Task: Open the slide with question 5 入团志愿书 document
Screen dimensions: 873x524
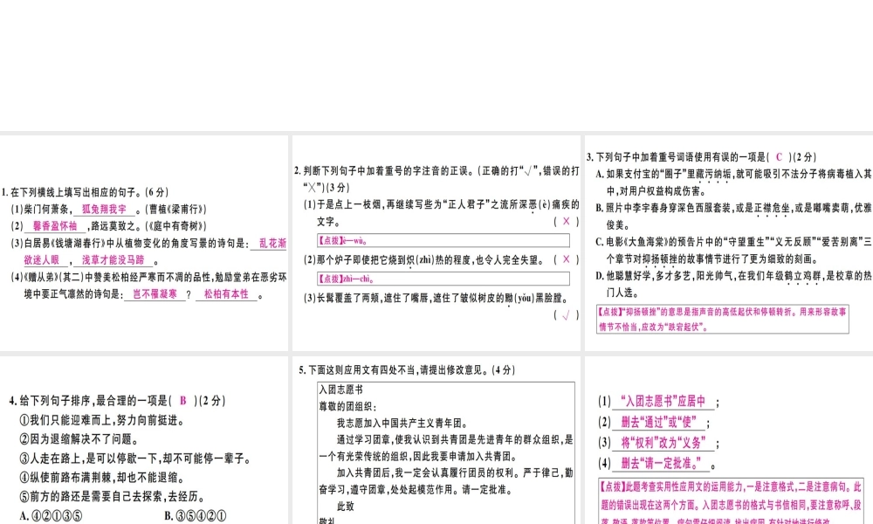Action: click(x=436, y=440)
